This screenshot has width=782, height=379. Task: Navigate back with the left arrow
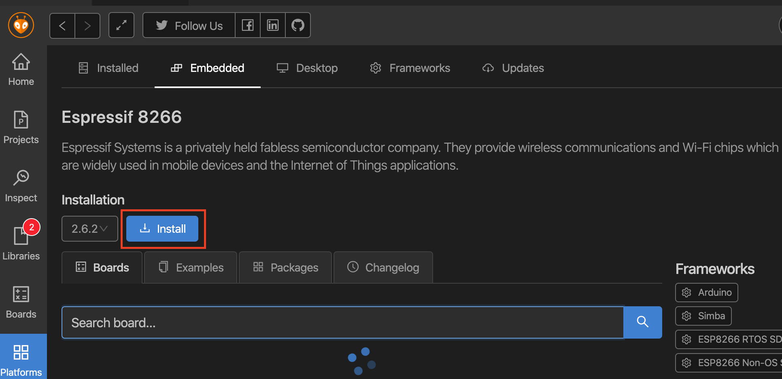pyautogui.click(x=62, y=26)
